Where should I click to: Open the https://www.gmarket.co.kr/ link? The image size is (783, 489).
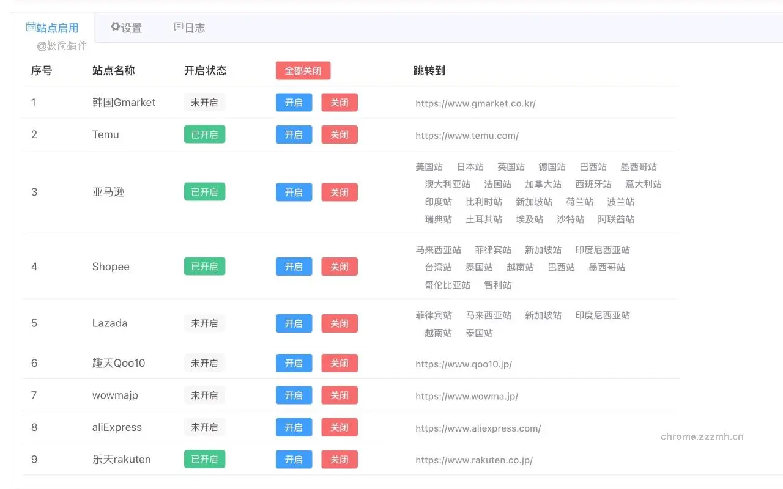tap(475, 103)
